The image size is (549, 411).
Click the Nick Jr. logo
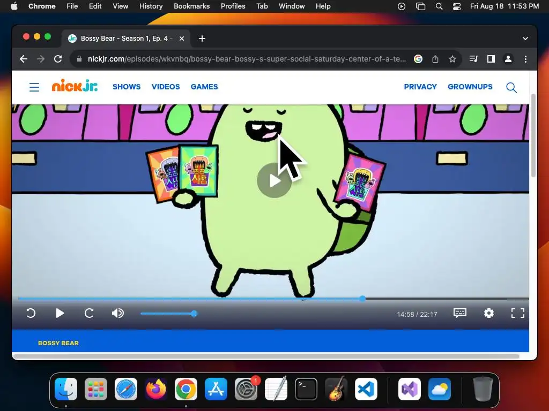(75, 86)
